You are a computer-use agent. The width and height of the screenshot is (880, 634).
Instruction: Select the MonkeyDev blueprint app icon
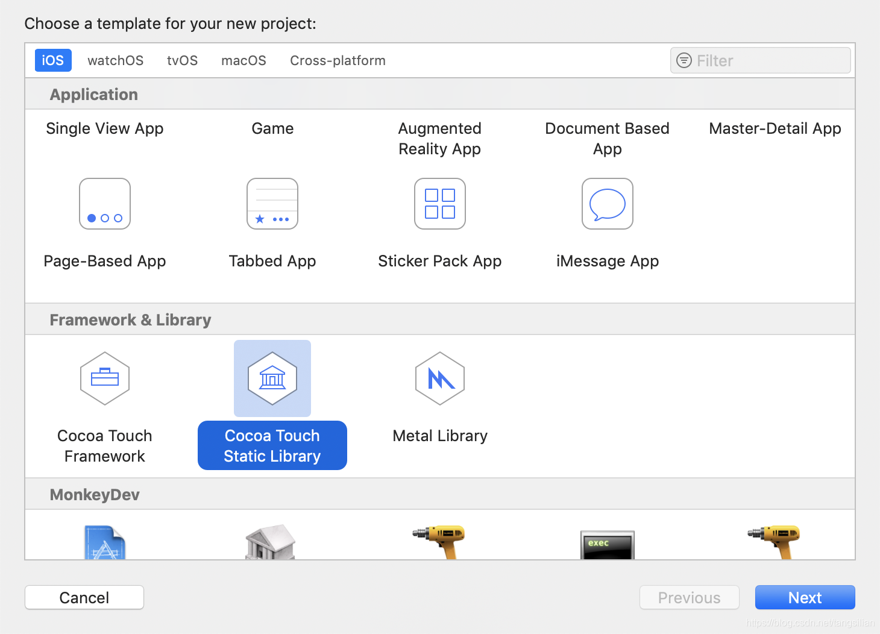pos(105,542)
